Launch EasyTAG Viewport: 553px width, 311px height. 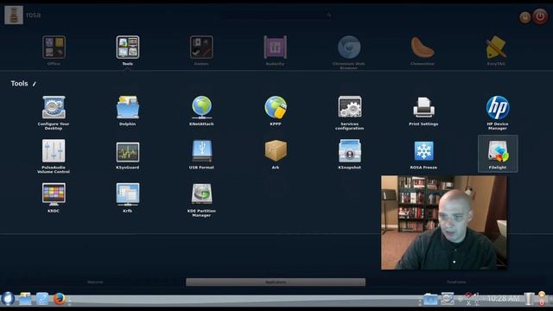click(496, 50)
